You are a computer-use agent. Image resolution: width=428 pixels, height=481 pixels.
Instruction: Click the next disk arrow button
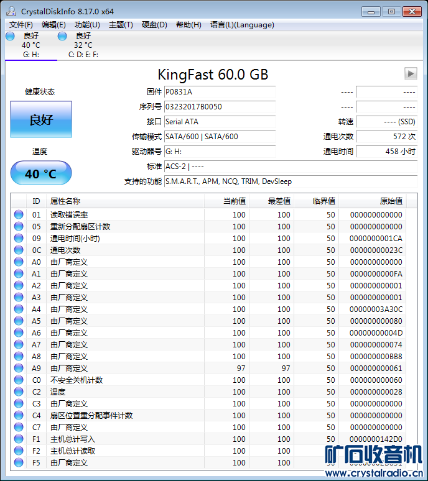410,73
